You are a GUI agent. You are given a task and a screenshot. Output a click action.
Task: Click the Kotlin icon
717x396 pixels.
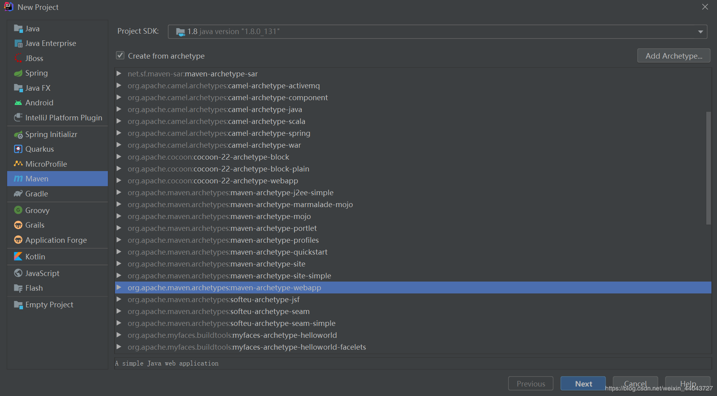coord(18,257)
